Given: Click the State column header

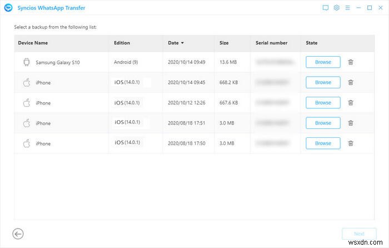Looking at the screenshot, I should pos(311,43).
